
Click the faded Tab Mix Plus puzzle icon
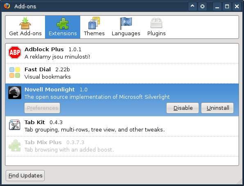[15, 145]
